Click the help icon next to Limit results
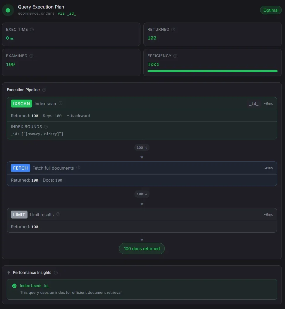This screenshot has width=285, height=309. click(x=58, y=214)
